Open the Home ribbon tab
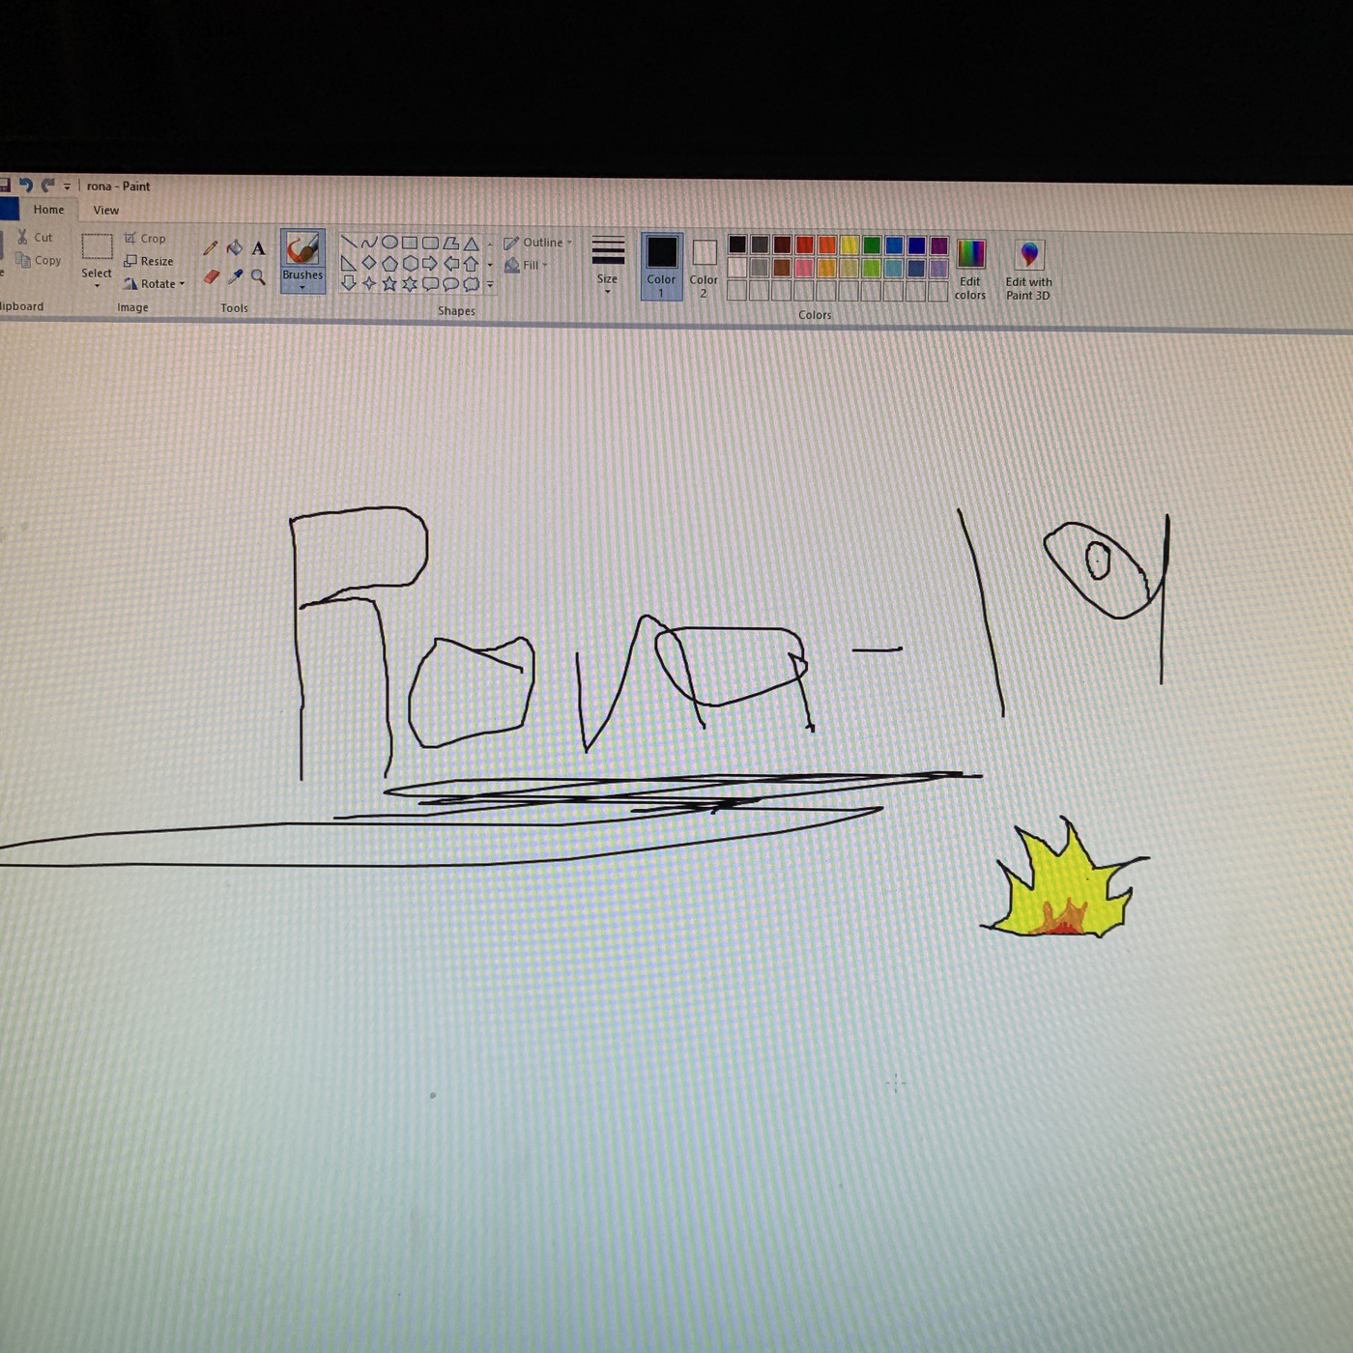Viewport: 1353px width, 1353px height. 48,210
